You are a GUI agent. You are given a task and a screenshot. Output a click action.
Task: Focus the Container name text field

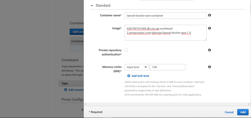point(165,15)
